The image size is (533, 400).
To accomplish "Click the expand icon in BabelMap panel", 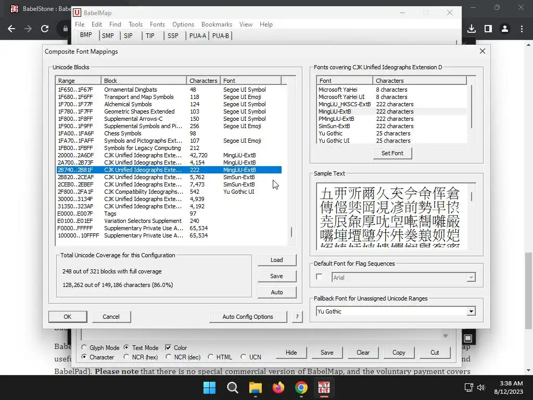I will pyautogui.click(x=468, y=338).
